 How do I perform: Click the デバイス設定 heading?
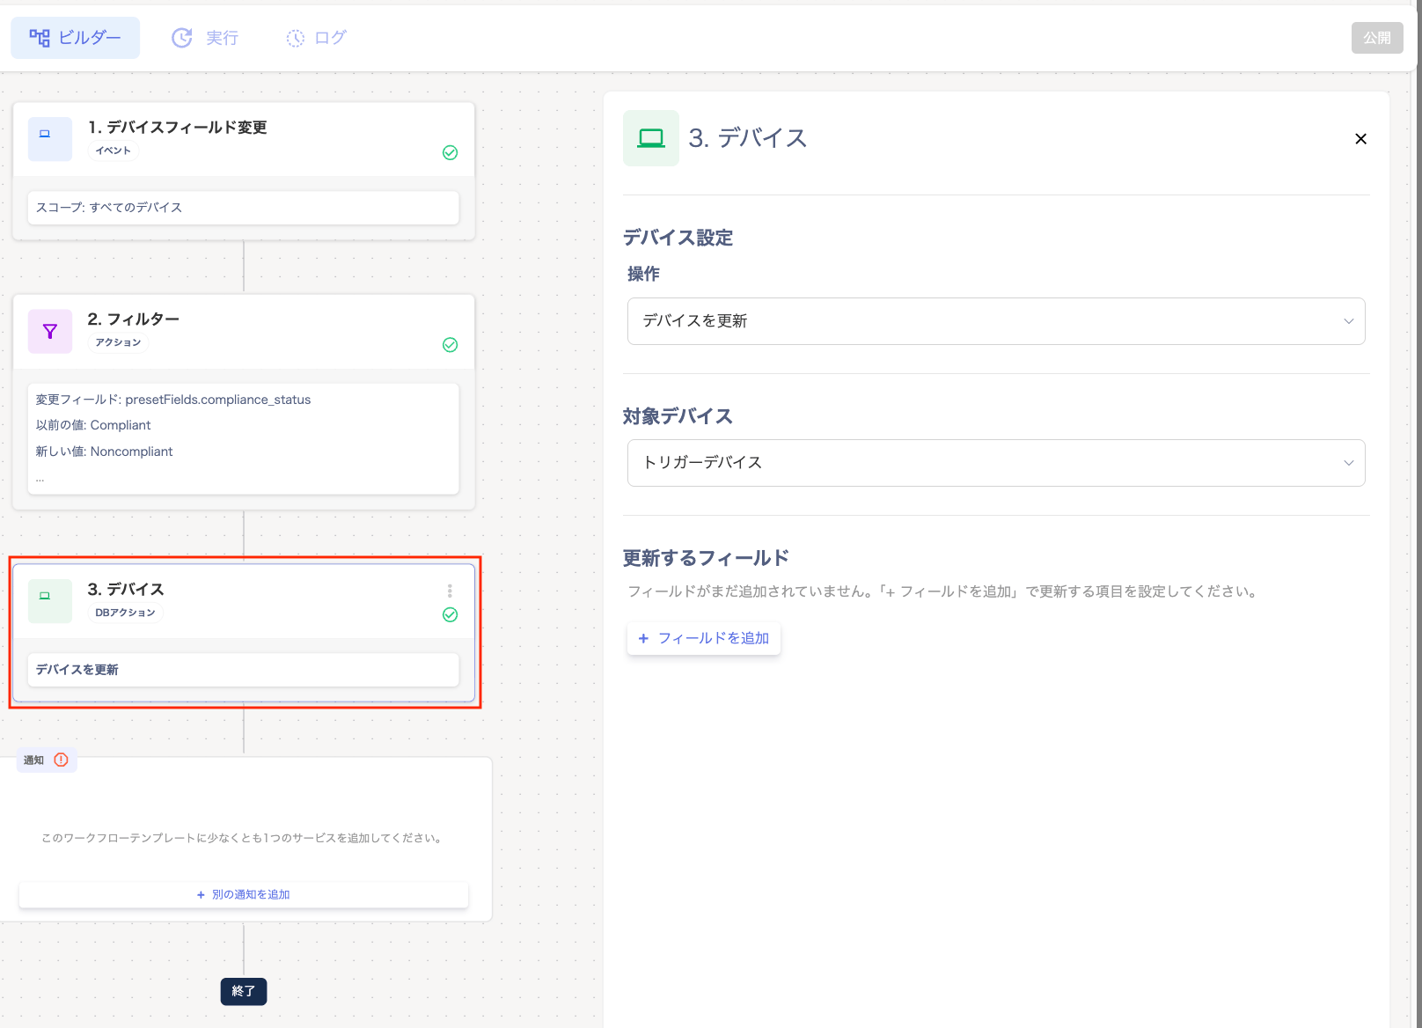(678, 238)
